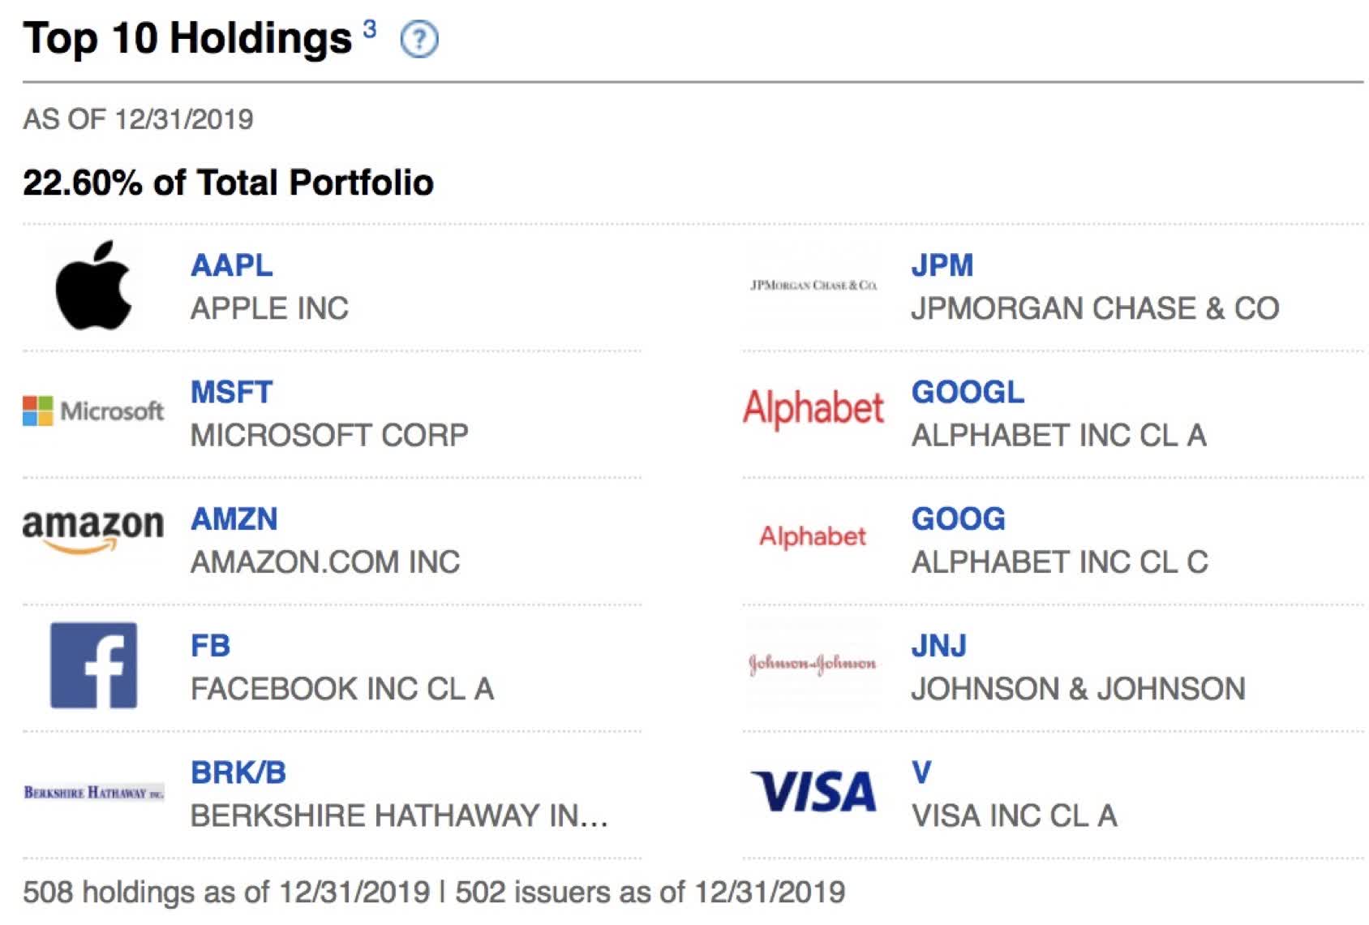
Task: Select the AMZN ticker link
Action: point(233,518)
